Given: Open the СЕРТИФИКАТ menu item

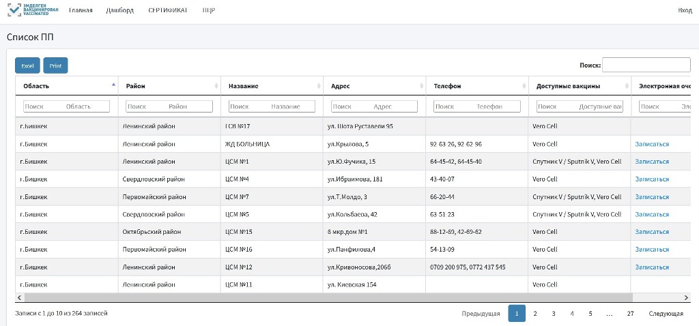Looking at the screenshot, I should [167, 10].
